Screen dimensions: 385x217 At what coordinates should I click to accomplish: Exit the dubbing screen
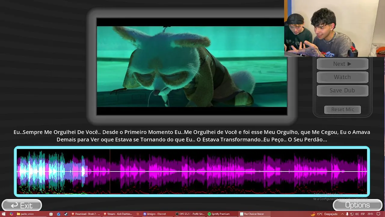(22, 206)
